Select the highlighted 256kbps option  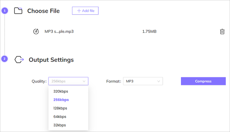[x=68, y=100]
